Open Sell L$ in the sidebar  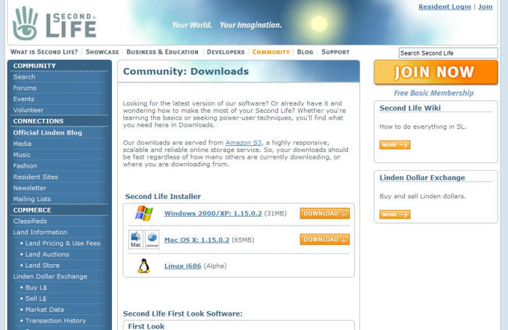36,298
